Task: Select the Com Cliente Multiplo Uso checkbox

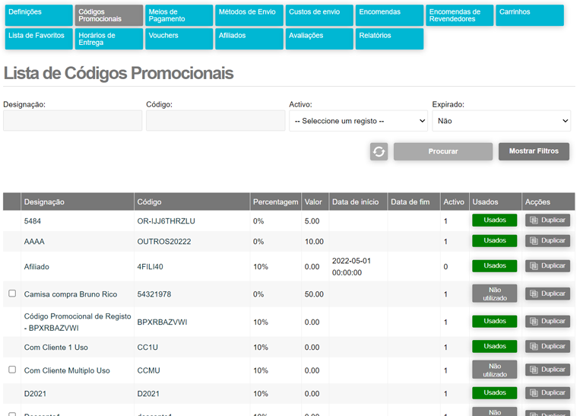Action: coord(12,370)
